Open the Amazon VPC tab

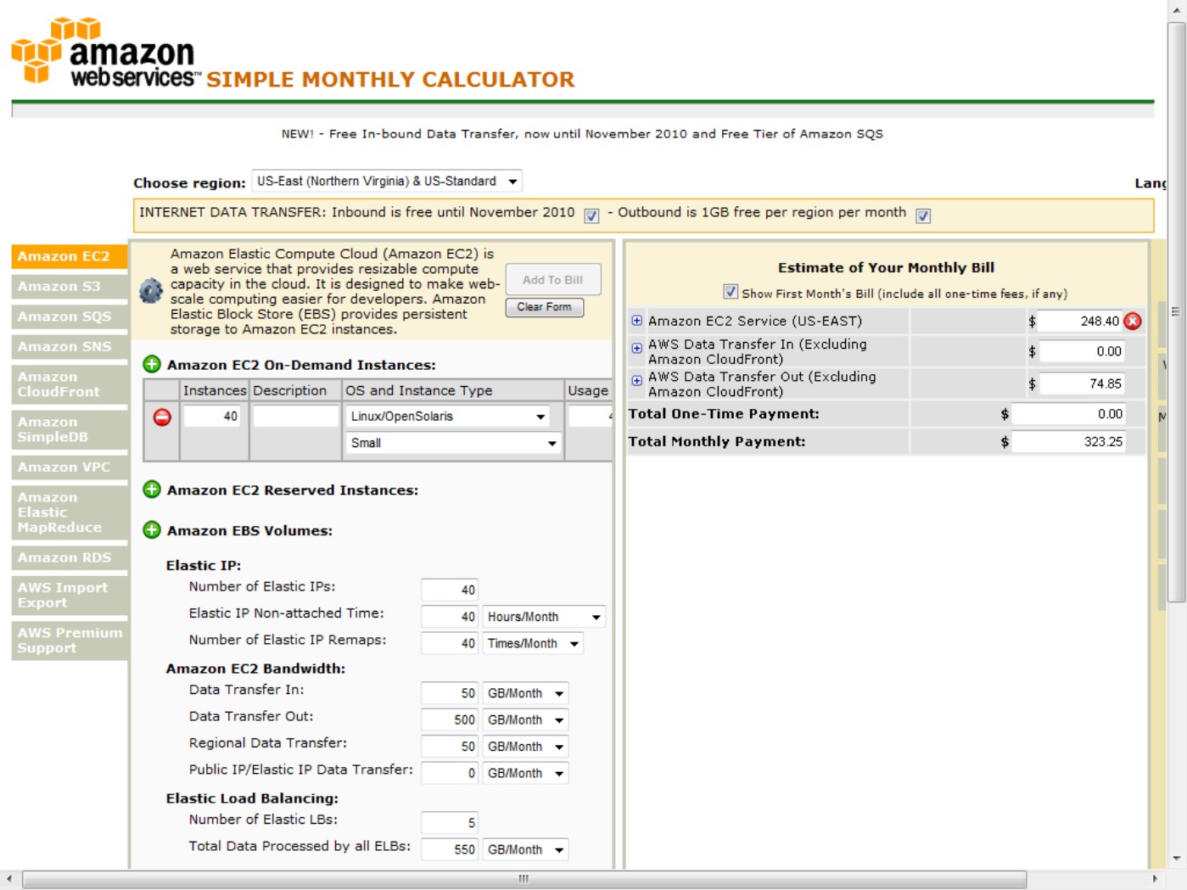[70, 467]
